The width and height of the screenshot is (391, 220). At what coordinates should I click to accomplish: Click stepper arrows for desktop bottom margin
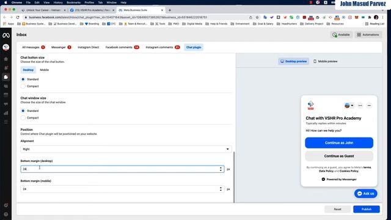pyautogui.click(x=221, y=169)
